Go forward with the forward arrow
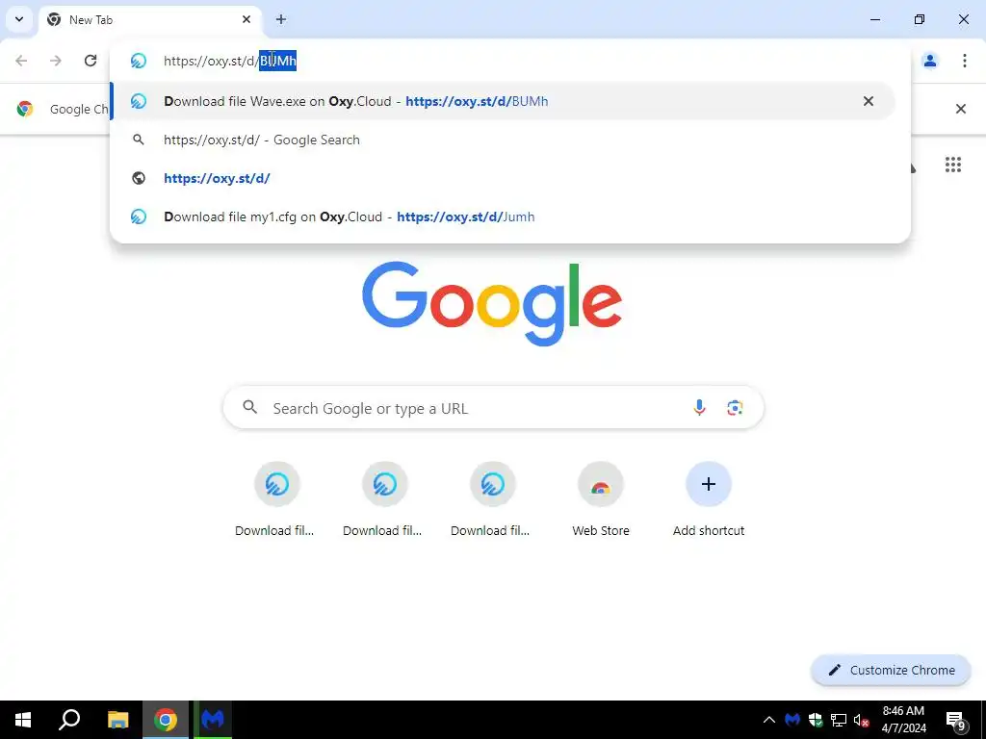 click(x=56, y=61)
